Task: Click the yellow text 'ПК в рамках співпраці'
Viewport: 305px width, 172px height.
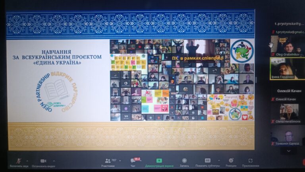Action: [x=198, y=58]
